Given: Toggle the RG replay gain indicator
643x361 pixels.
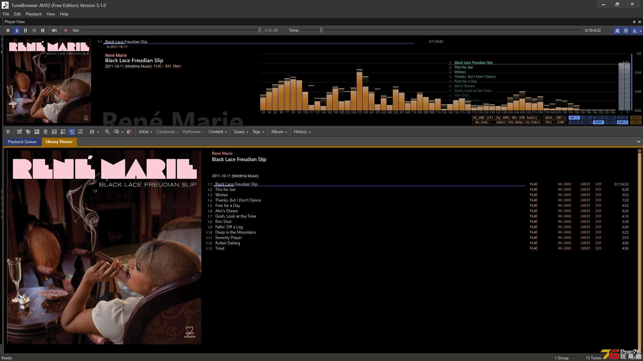Looking at the screenshot, I should [x=586, y=118].
